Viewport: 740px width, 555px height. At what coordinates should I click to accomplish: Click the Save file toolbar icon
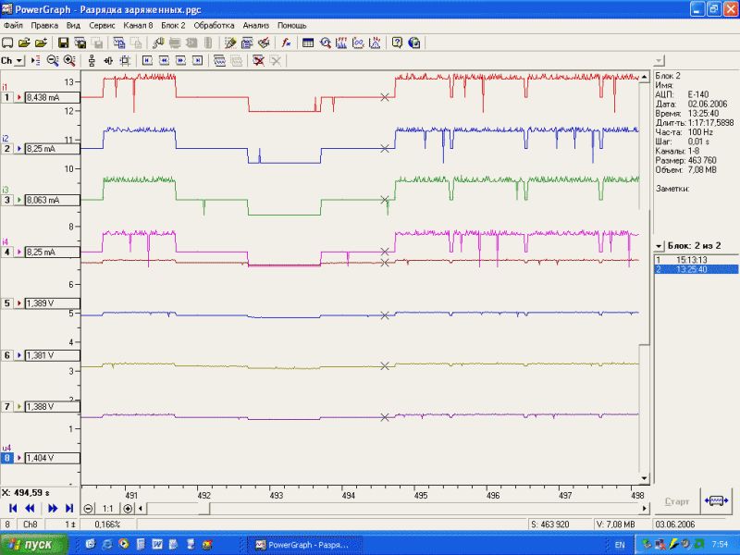63,43
